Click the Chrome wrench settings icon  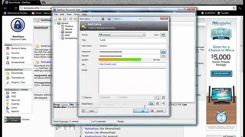point(240,8)
